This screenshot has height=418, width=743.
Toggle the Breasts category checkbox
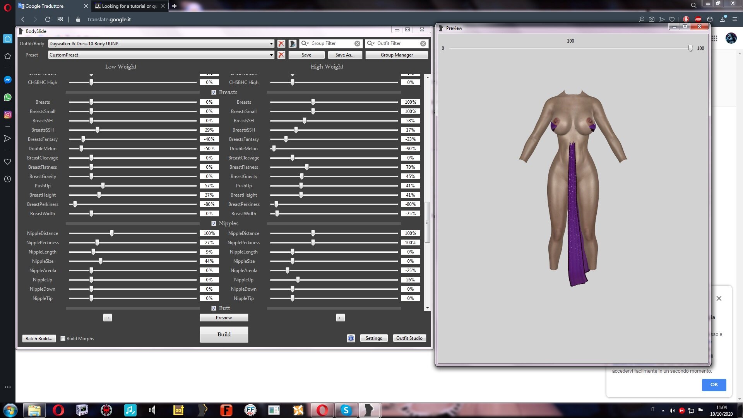point(214,93)
